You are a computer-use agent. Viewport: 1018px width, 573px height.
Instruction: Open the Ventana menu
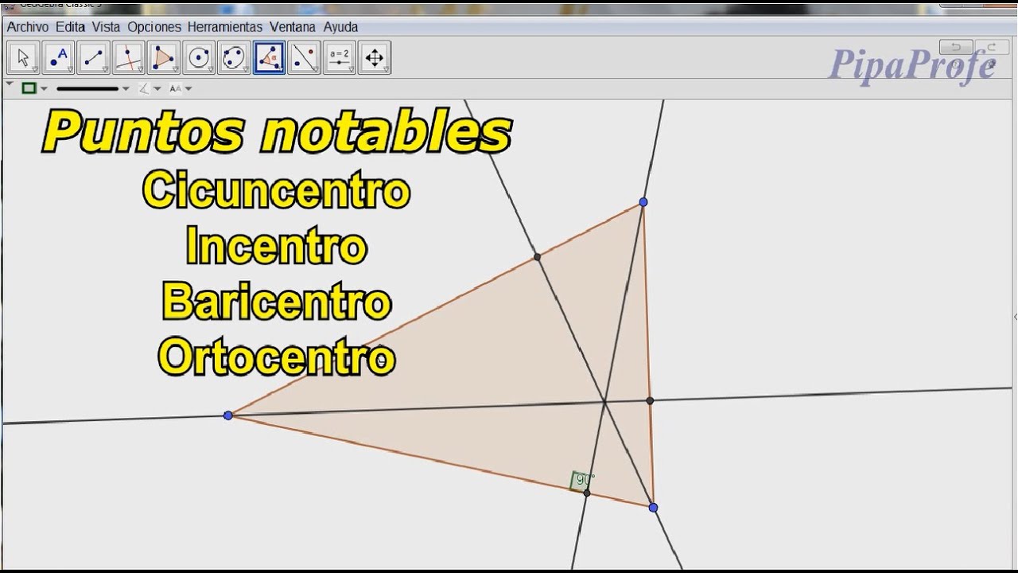pyautogui.click(x=293, y=27)
